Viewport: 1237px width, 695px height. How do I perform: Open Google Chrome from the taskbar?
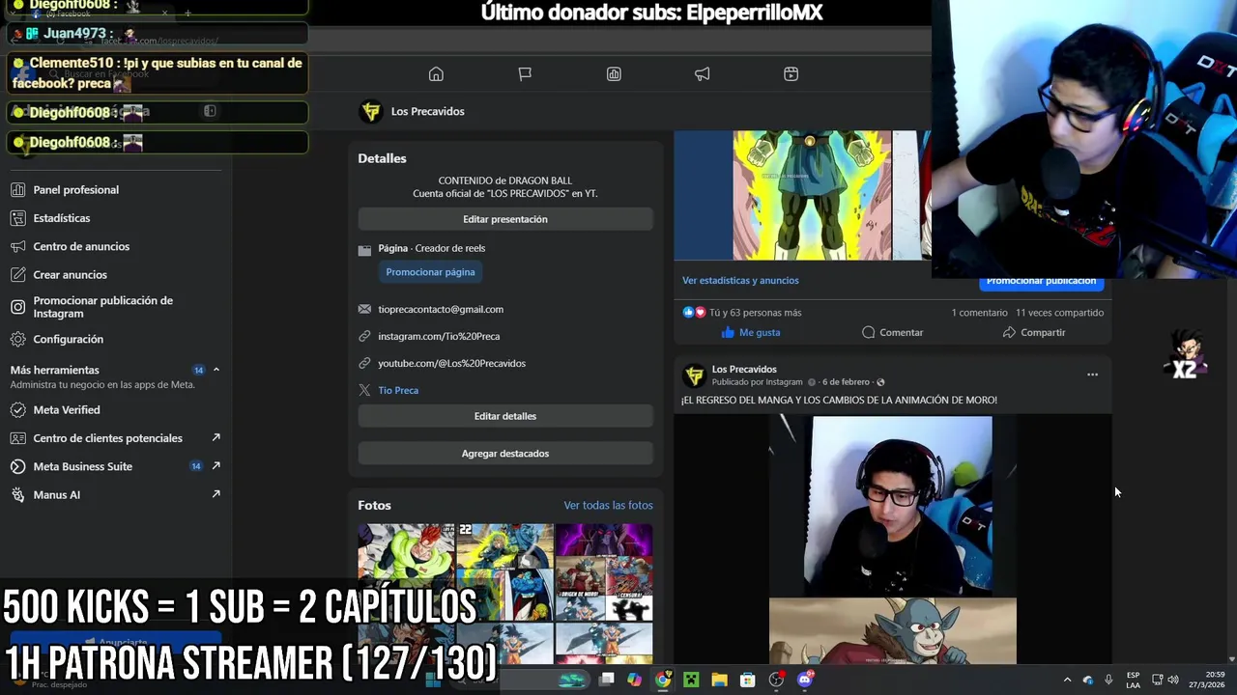point(663,680)
